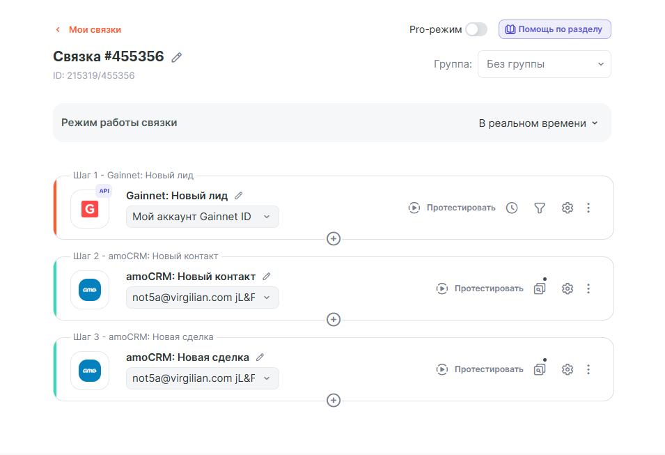This screenshot has width=665, height=455.
Task: Toggle the Pro-режим switch
Action: tap(476, 29)
